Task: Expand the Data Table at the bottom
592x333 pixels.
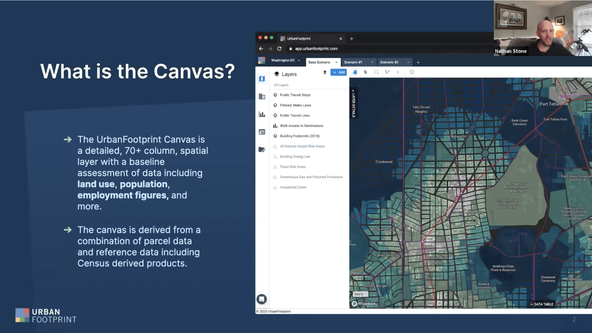Action: tap(542, 304)
